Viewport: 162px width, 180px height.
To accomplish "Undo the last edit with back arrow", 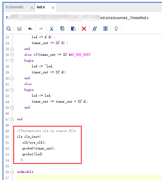I will click(x=30, y=29).
